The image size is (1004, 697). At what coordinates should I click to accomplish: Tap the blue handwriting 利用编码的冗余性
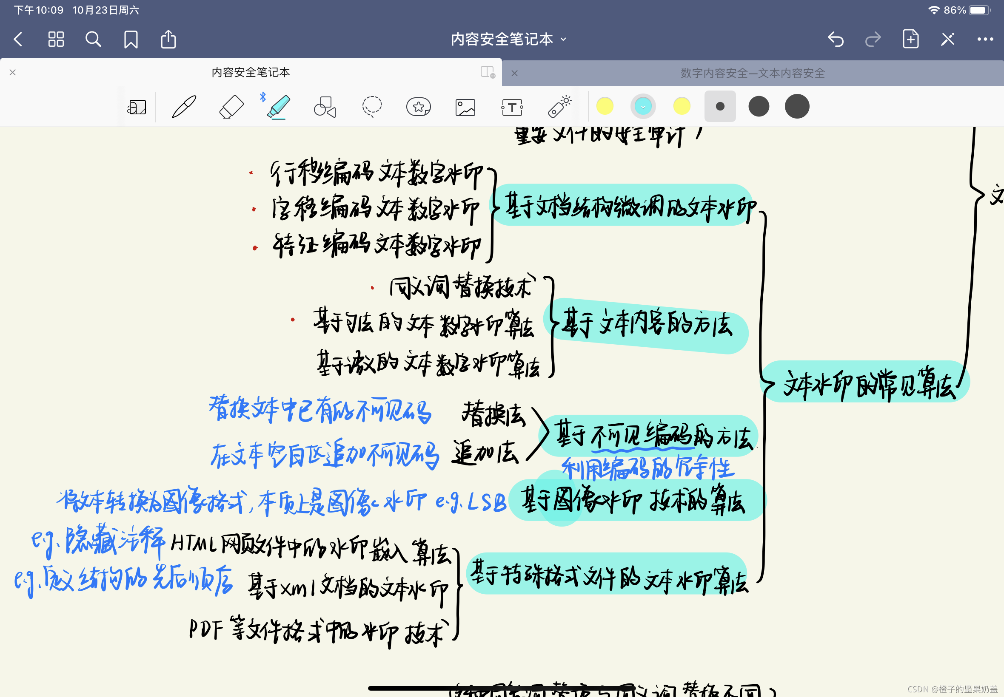pyautogui.click(x=647, y=468)
